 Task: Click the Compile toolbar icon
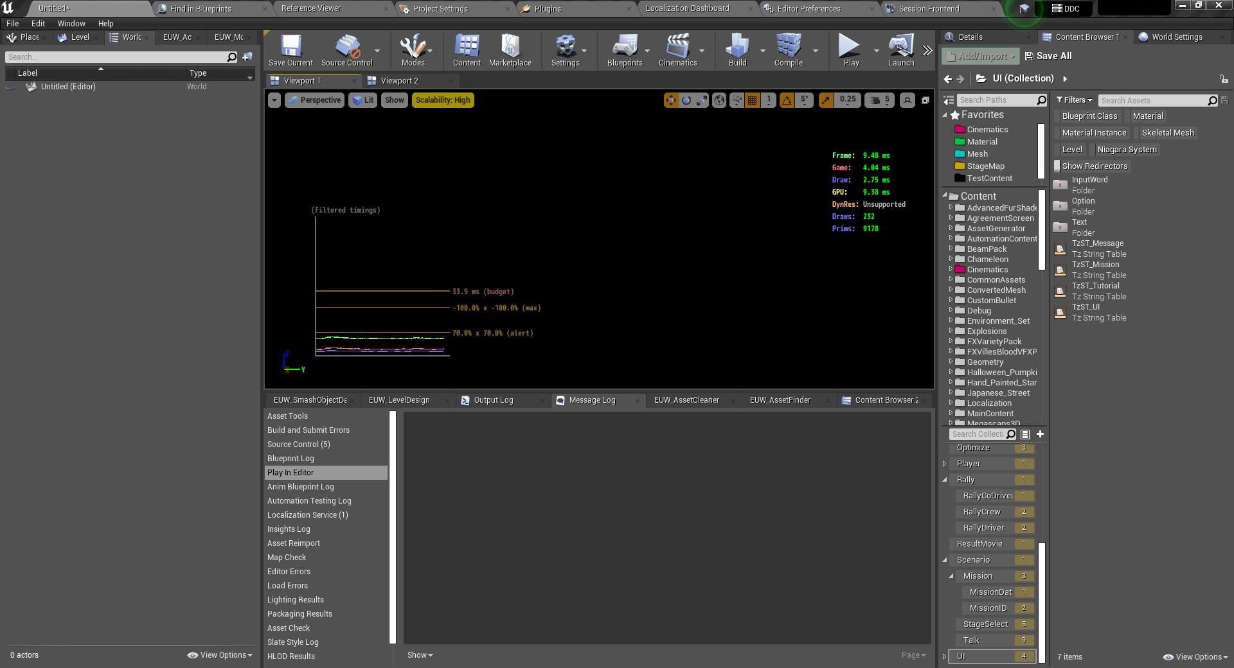789,50
